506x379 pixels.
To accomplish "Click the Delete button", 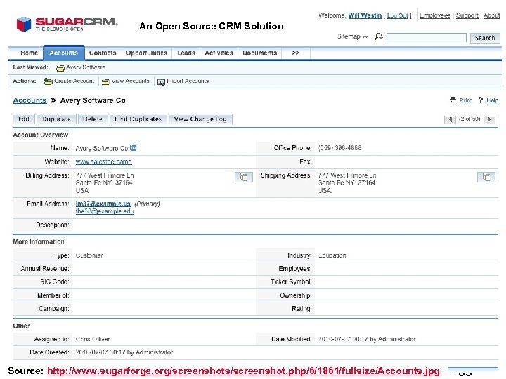I will click(93, 119).
